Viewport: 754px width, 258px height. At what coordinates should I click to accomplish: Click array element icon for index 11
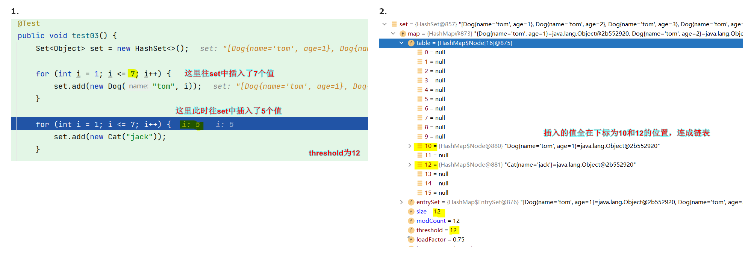click(420, 155)
